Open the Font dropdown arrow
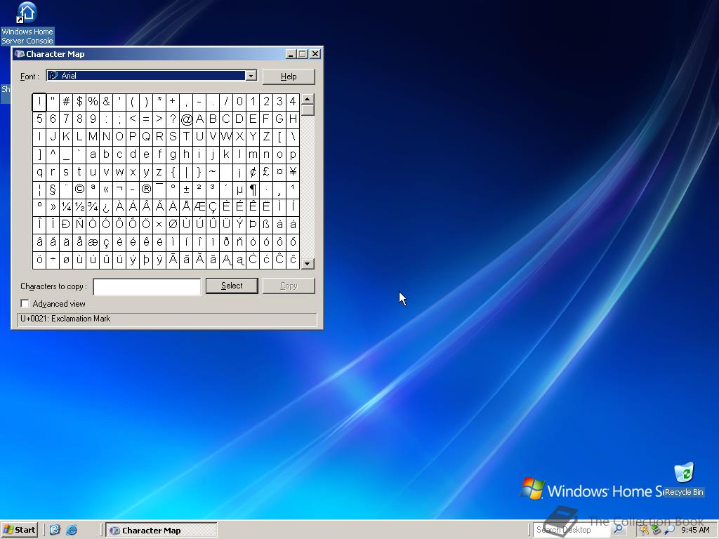The image size is (719, 539). coord(251,76)
